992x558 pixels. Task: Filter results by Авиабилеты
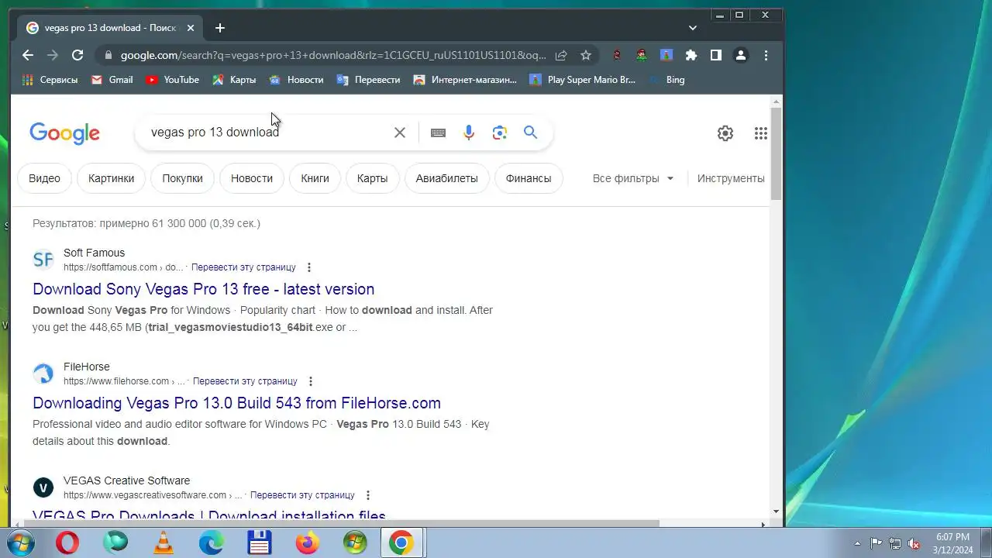coord(446,178)
